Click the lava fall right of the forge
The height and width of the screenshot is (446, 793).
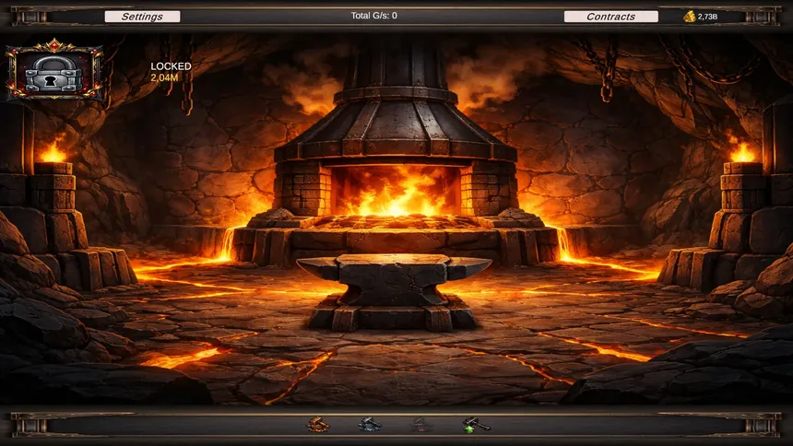click(x=563, y=244)
